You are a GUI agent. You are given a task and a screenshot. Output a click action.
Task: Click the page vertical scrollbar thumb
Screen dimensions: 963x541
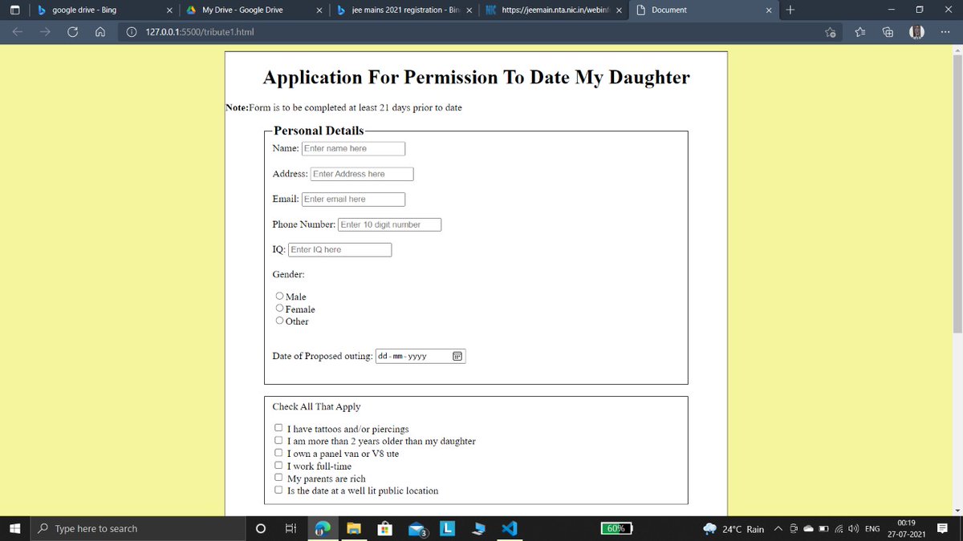pos(957,192)
